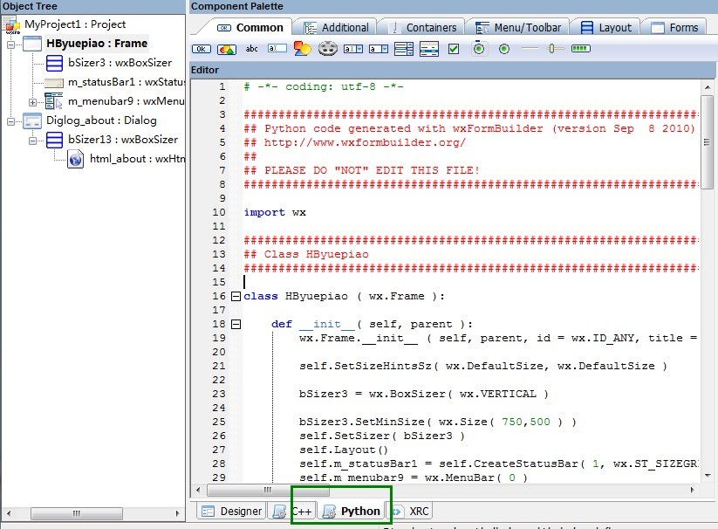This screenshot has width=718, height=529.
Task: Pick the wxTextCtrl text field component
Action: (x=277, y=48)
